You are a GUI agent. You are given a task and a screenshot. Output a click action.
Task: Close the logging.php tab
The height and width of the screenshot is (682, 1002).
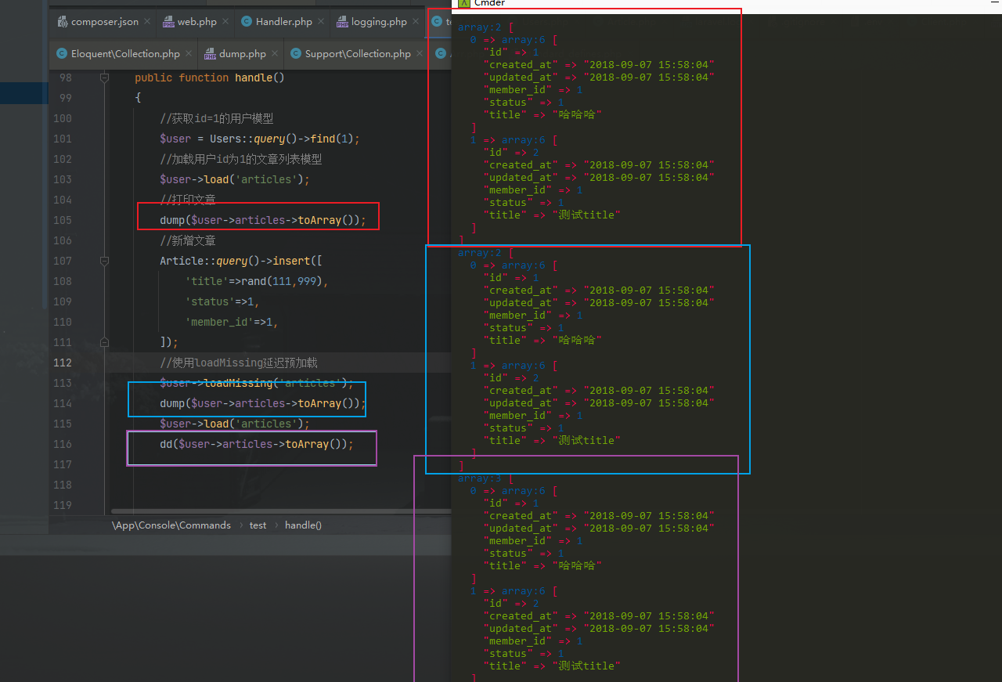click(416, 22)
